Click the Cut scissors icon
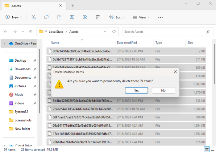216x152 pixels. coord(34,17)
